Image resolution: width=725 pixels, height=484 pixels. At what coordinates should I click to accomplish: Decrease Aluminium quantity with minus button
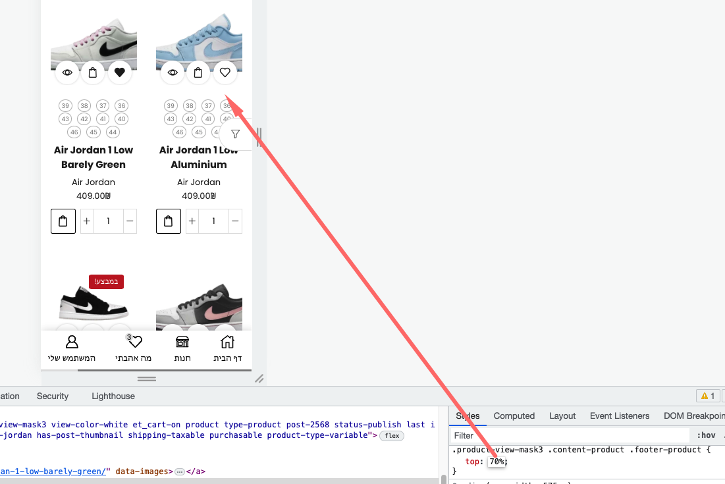(235, 221)
